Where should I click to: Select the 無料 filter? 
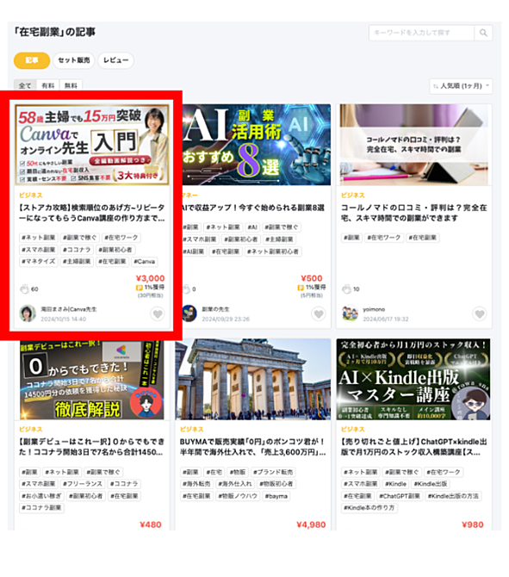tap(71, 85)
